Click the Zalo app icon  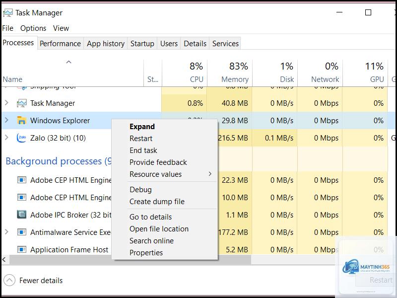[22, 138]
